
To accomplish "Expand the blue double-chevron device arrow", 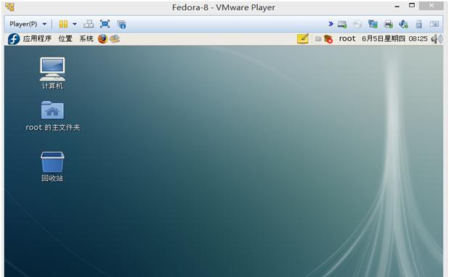I will pyautogui.click(x=331, y=24).
